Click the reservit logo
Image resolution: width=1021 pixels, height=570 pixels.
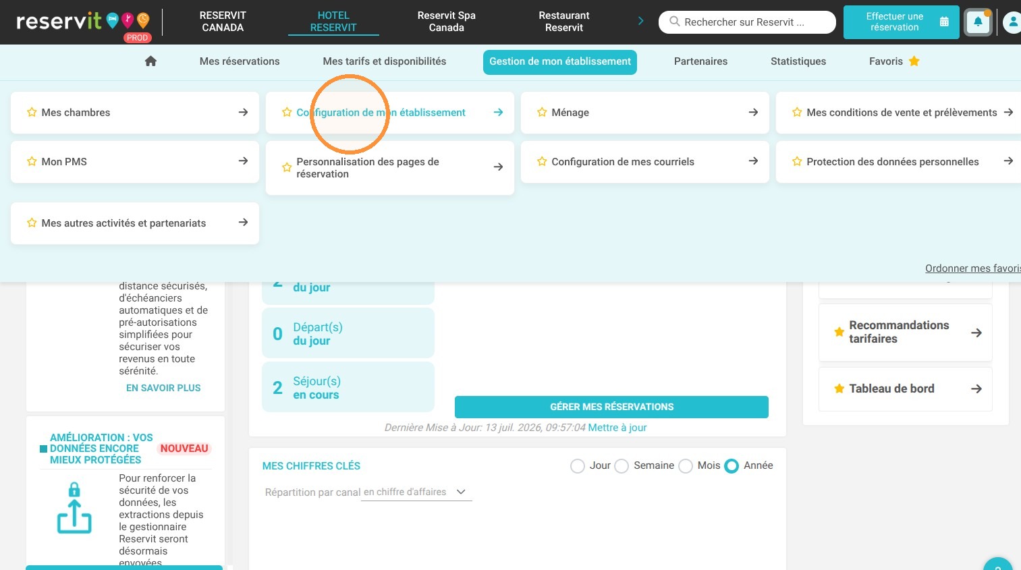(83, 22)
